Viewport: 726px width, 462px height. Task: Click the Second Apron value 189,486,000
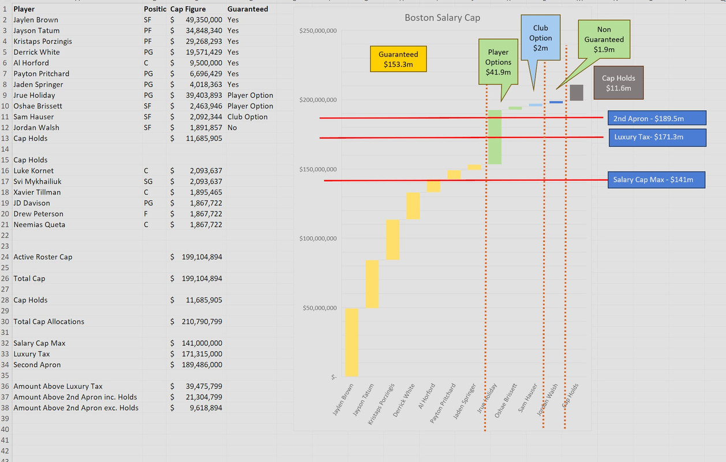196,365
